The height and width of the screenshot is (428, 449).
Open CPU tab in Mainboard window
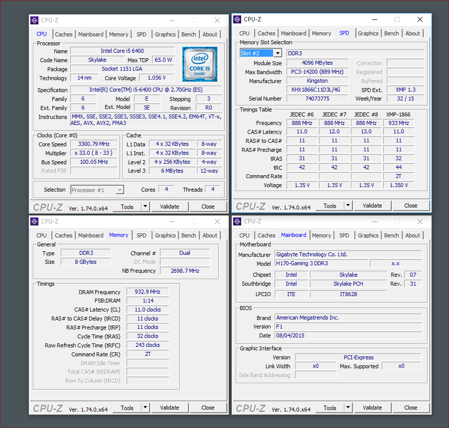tap(244, 235)
